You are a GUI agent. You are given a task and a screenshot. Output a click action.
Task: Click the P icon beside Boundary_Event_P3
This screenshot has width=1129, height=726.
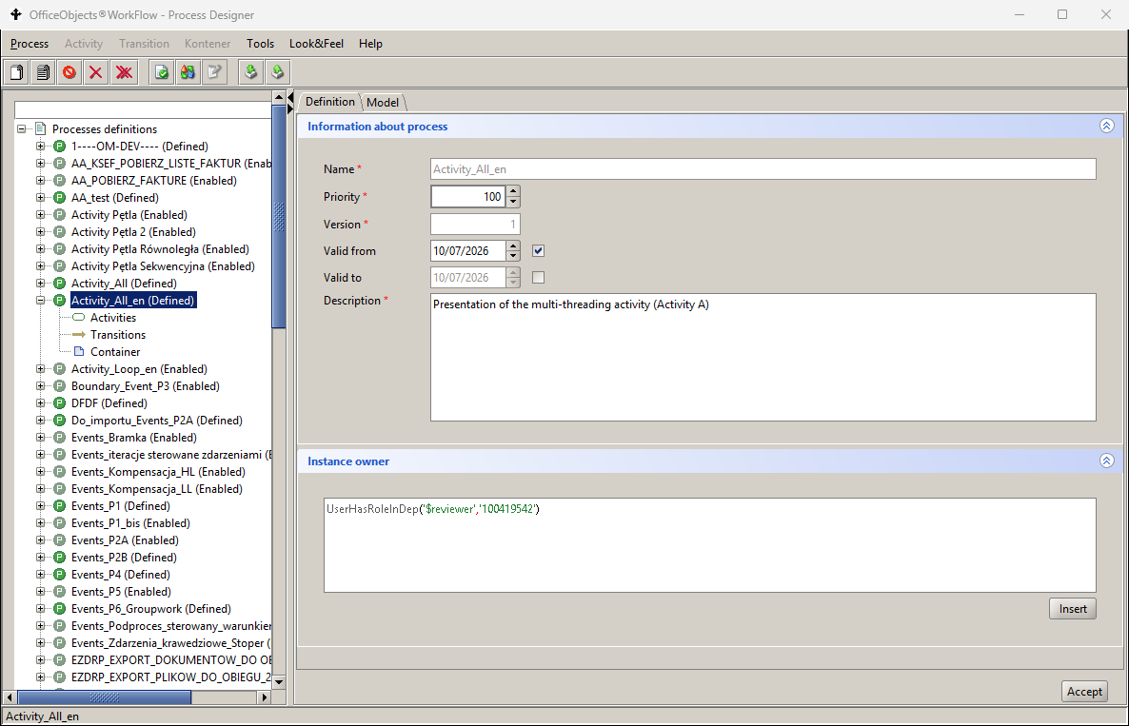(60, 386)
